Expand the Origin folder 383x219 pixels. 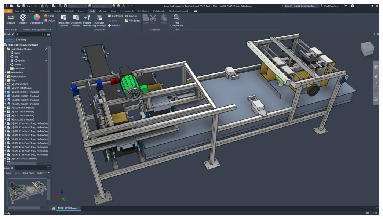[5, 80]
